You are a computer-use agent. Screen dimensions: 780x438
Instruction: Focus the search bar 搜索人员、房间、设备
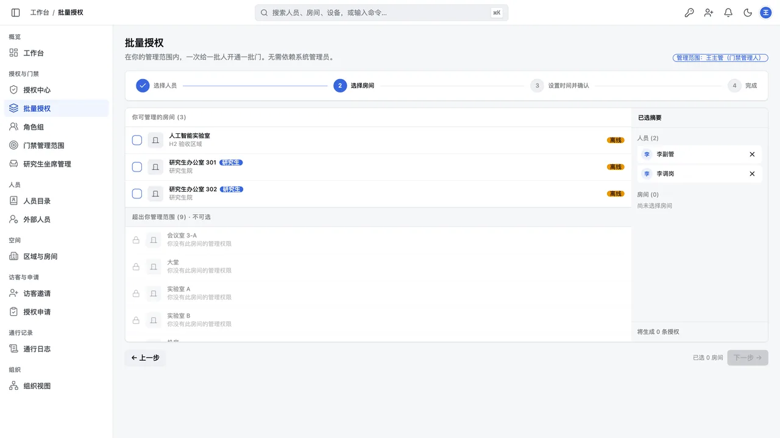point(381,12)
